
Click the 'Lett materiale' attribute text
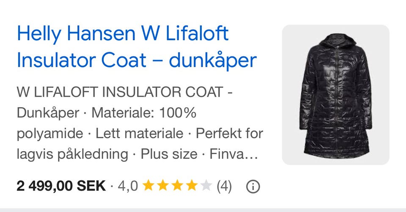(140, 134)
